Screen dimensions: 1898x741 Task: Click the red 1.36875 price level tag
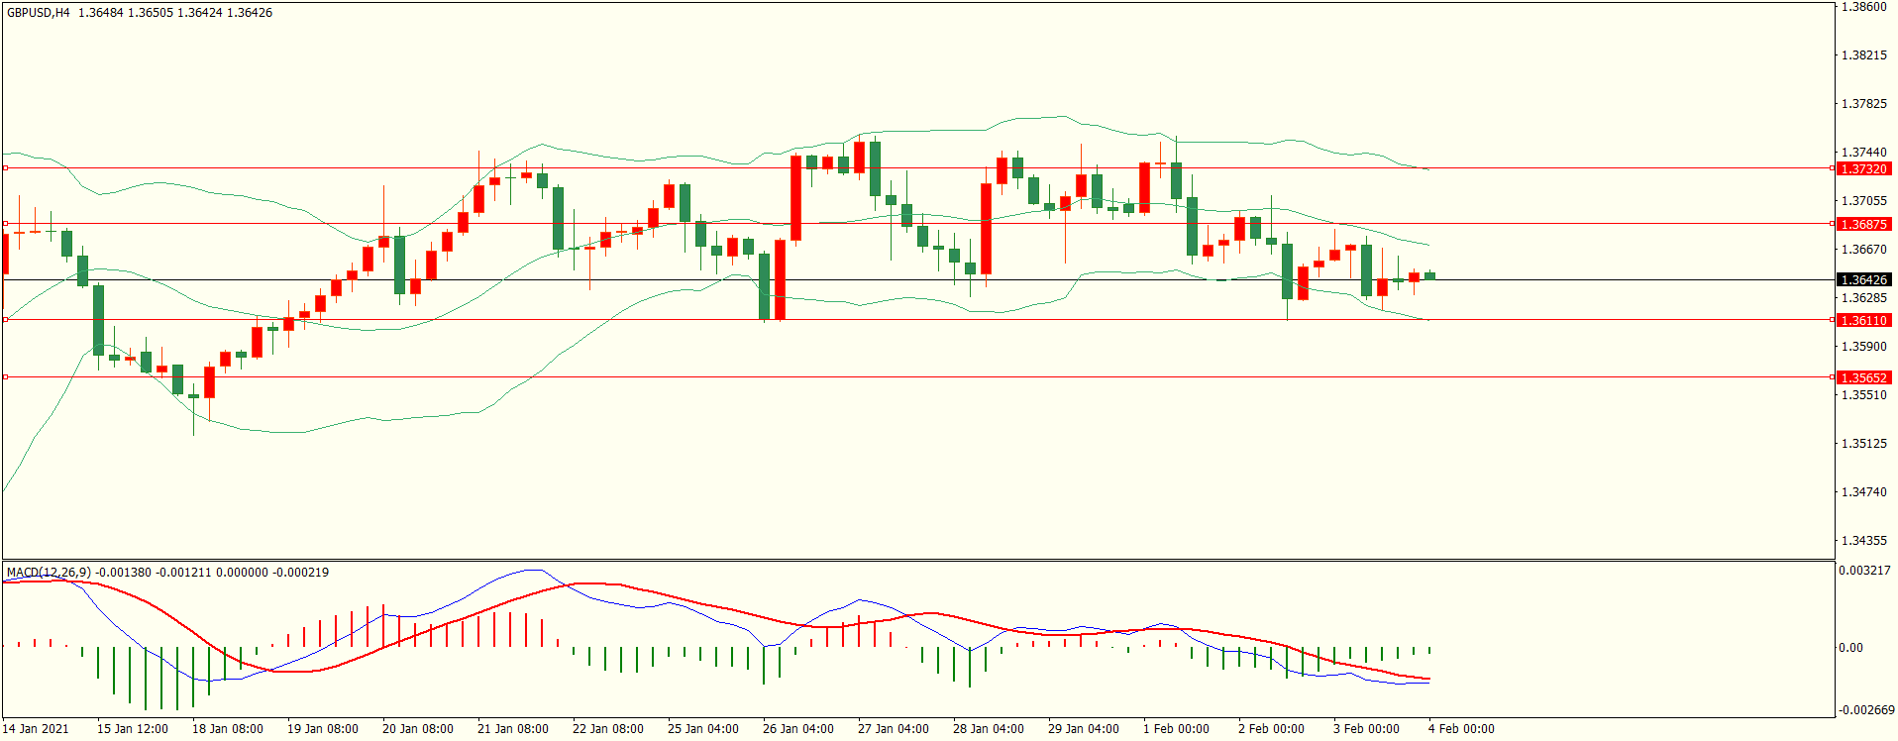pos(1864,225)
